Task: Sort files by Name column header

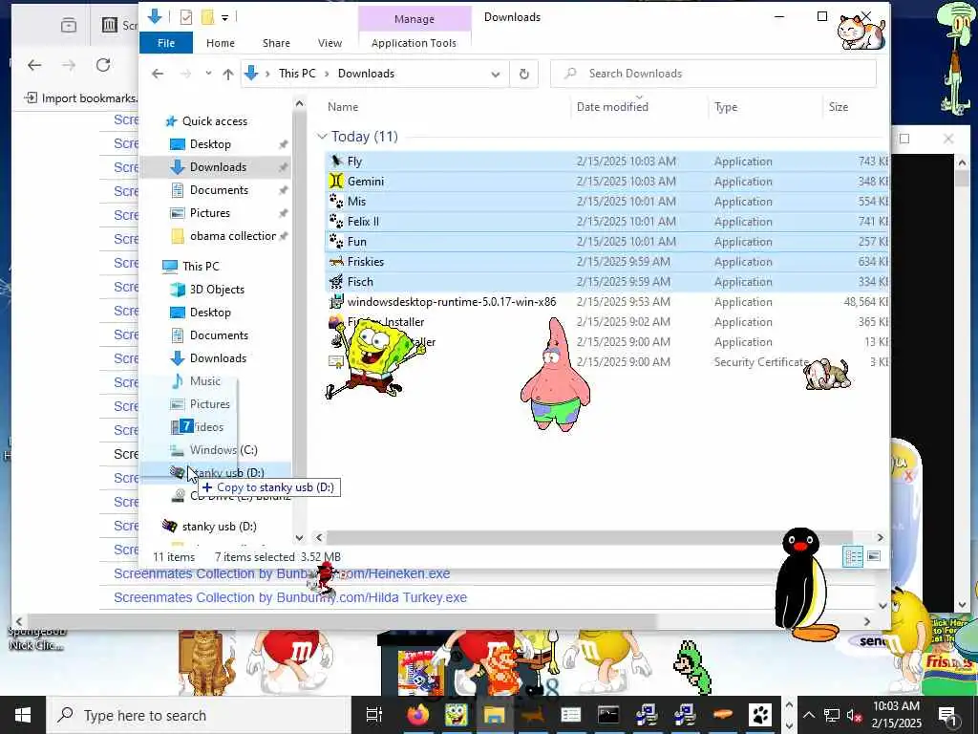Action: (x=343, y=107)
